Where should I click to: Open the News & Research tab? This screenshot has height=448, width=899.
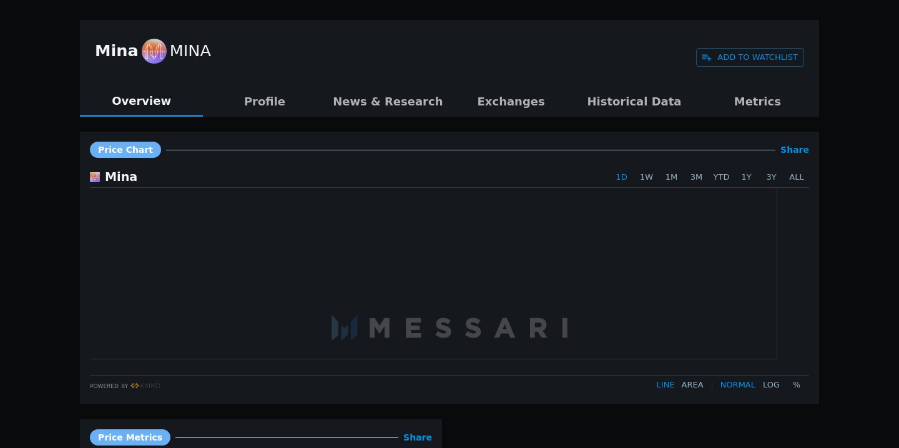click(x=388, y=101)
